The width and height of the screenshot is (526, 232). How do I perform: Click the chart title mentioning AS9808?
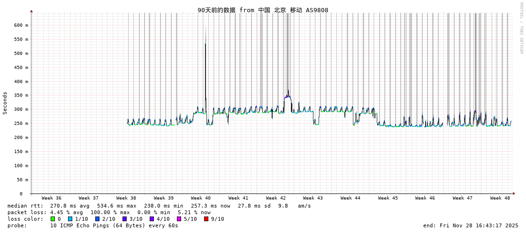pyautogui.click(x=263, y=10)
